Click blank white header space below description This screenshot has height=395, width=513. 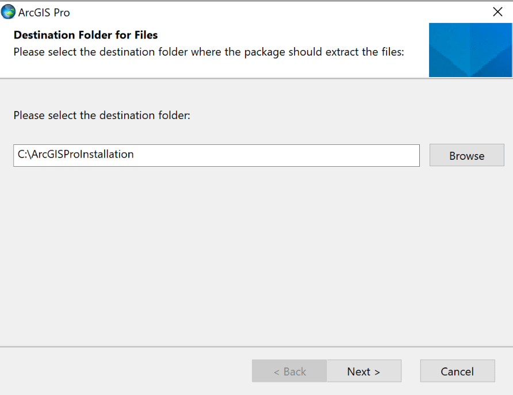[213, 68]
